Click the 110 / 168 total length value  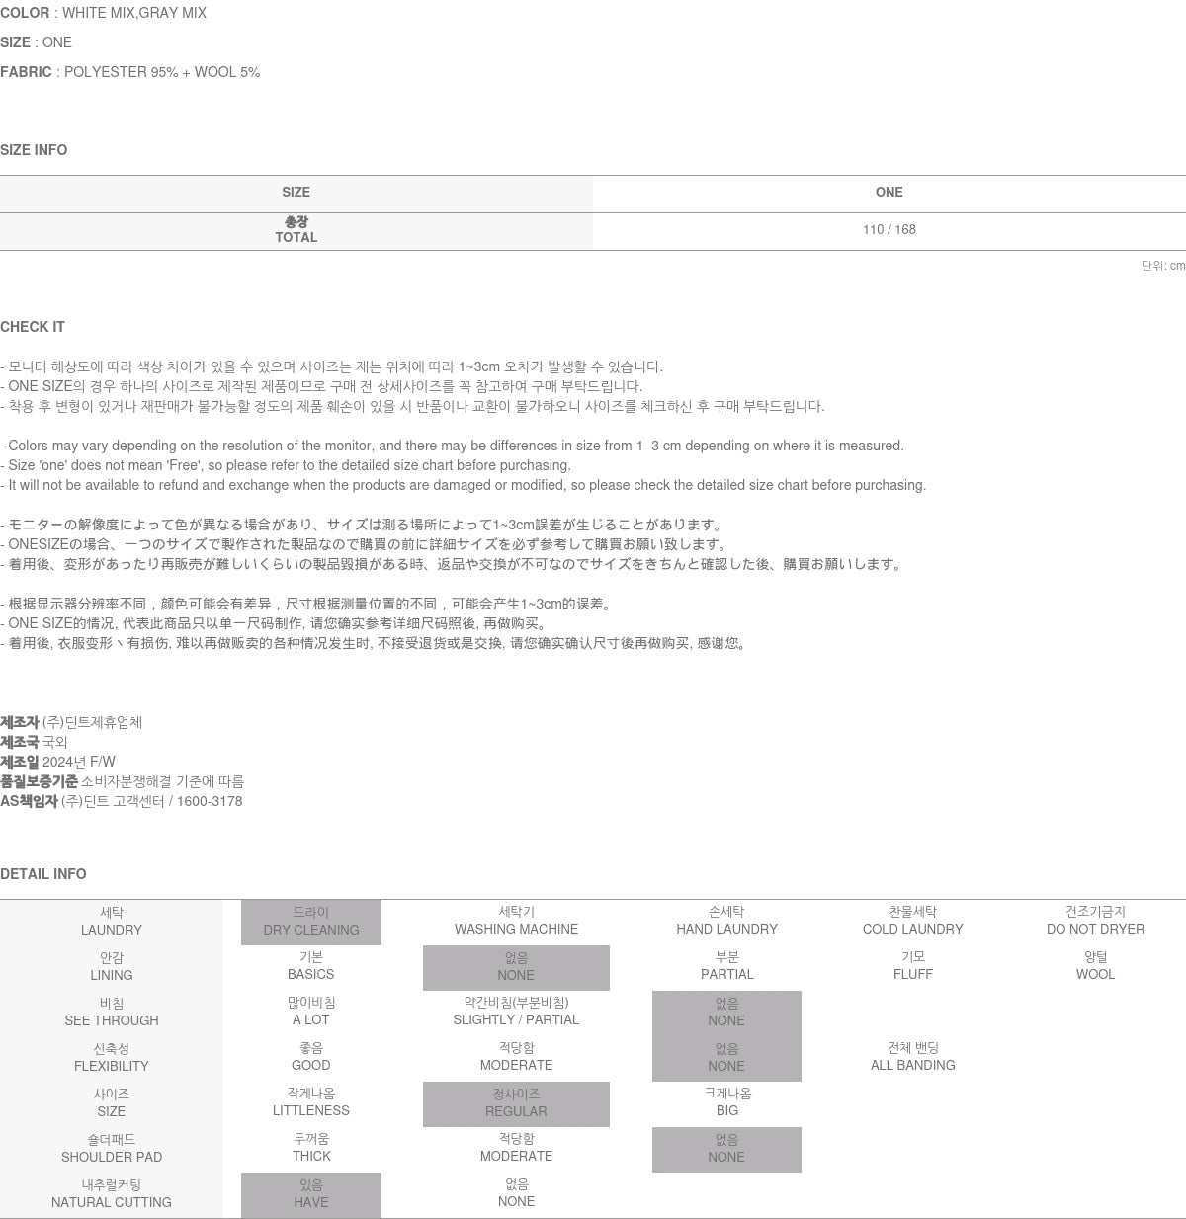[x=889, y=230]
